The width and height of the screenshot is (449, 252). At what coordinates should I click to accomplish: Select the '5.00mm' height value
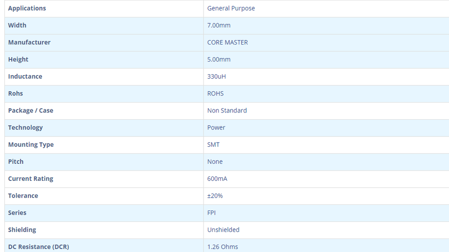(219, 59)
